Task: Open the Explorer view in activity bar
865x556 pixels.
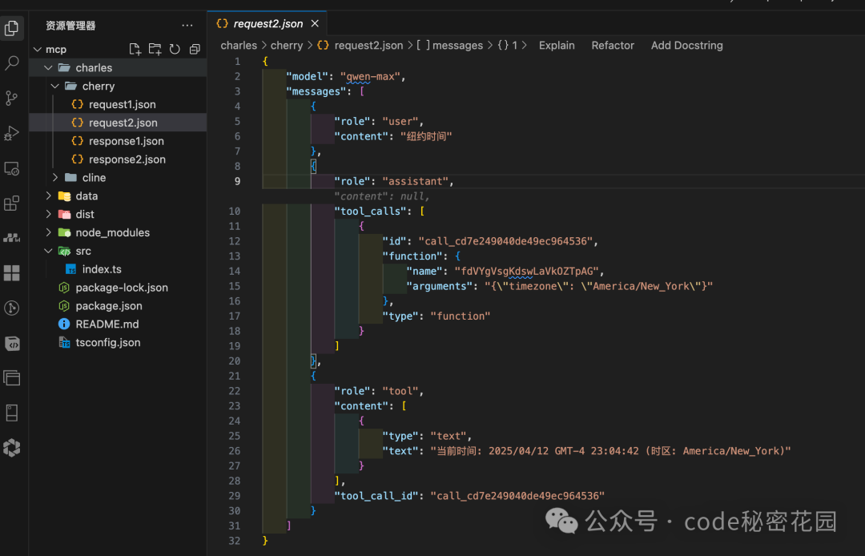Action: 11,27
